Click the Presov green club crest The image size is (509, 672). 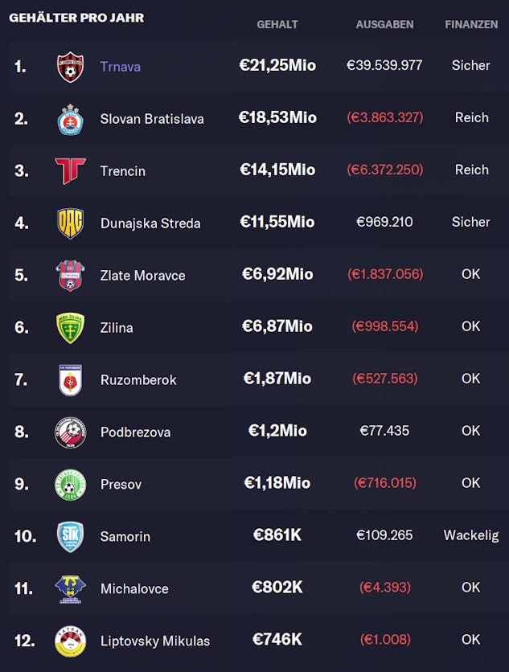click(x=70, y=484)
